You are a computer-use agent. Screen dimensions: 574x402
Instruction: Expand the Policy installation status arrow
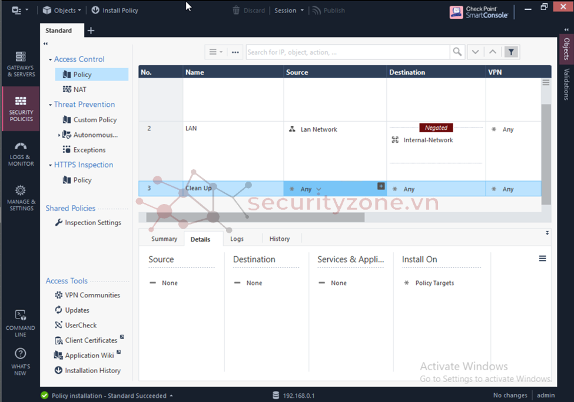(171, 396)
